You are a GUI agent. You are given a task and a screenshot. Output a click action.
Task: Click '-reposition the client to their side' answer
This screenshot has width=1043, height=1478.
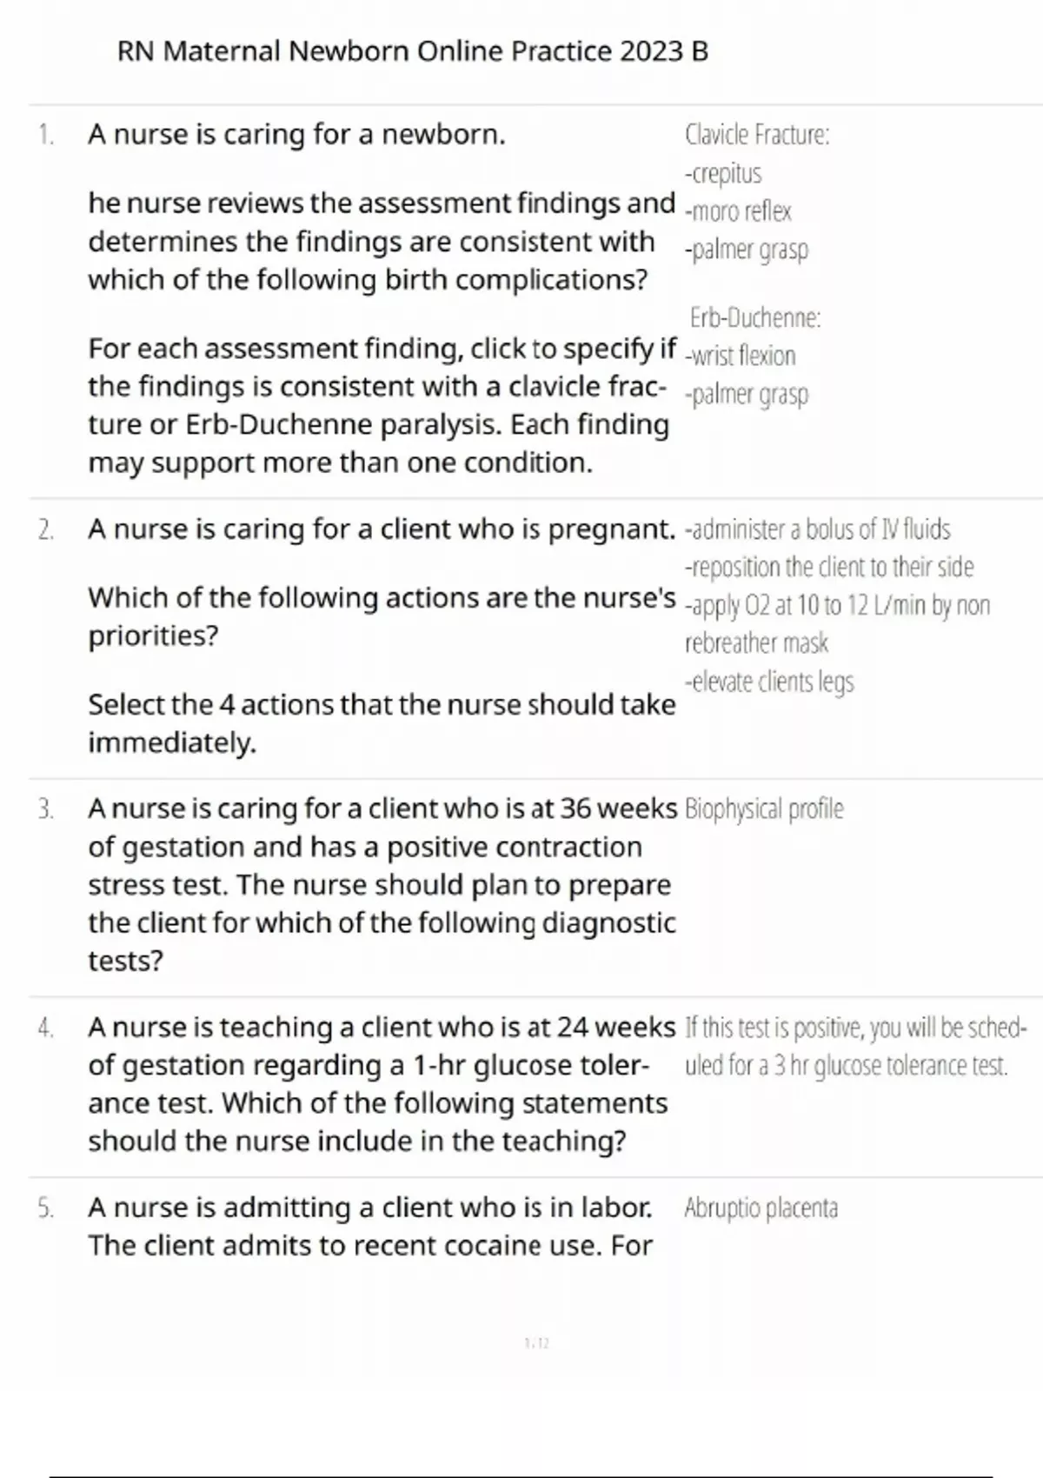(x=829, y=568)
